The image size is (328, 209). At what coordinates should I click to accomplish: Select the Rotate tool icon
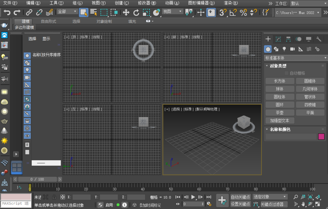136,13
